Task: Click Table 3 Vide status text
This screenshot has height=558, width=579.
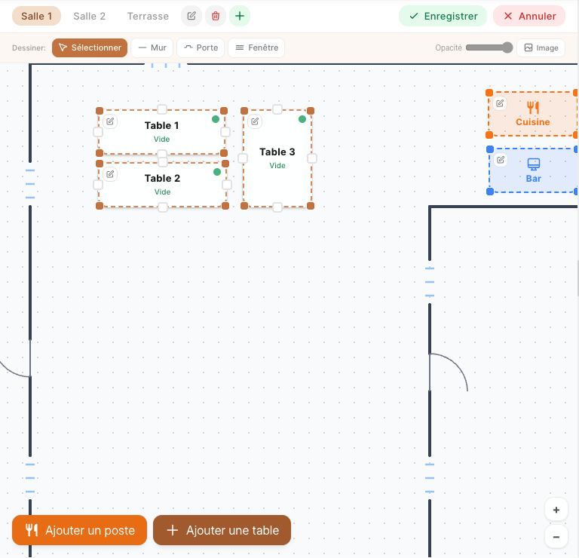Action: pyautogui.click(x=277, y=166)
